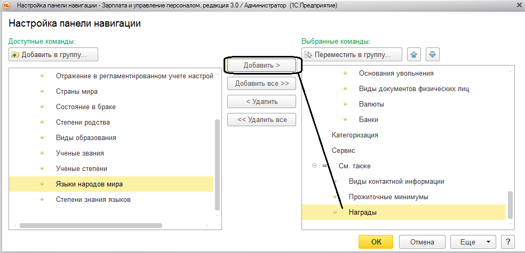Select Состояние в браке item

(86, 107)
